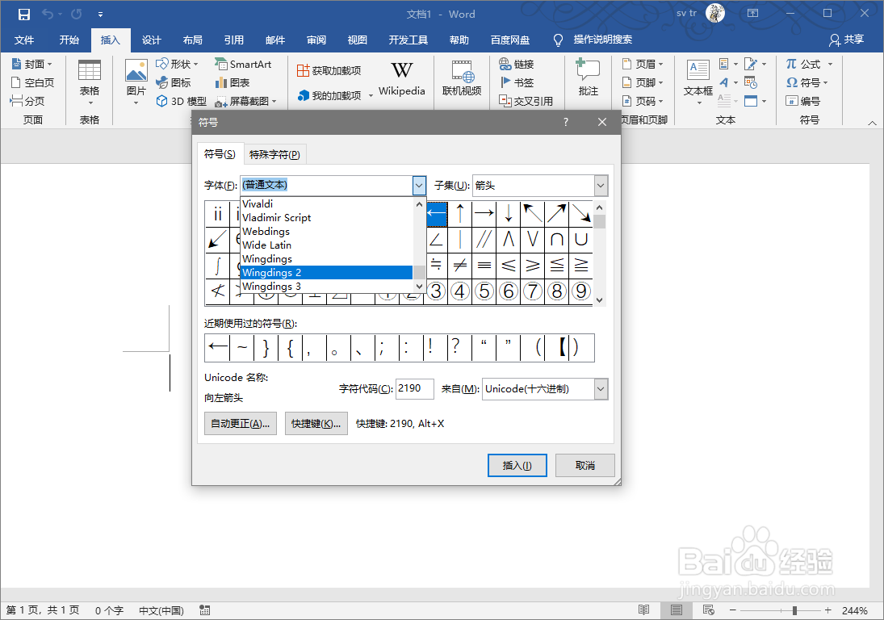This screenshot has width=884, height=620.
Task: Select the up arrow symbol cell
Action: click(460, 214)
